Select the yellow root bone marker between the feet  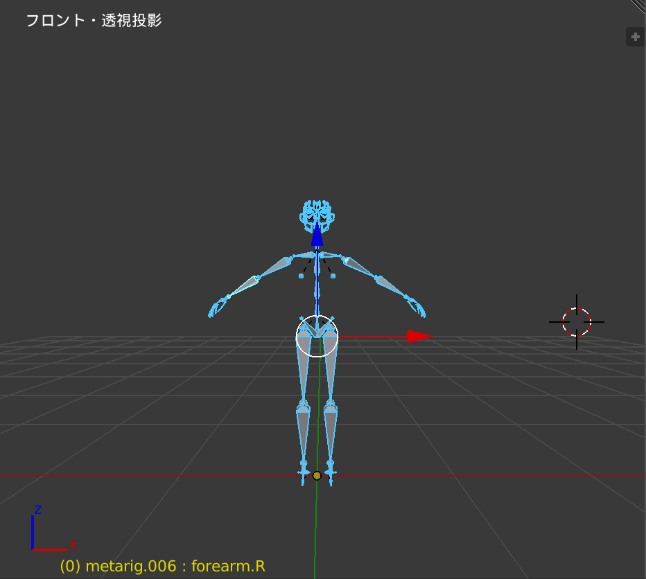pyautogui.click(x=317, y=476)
